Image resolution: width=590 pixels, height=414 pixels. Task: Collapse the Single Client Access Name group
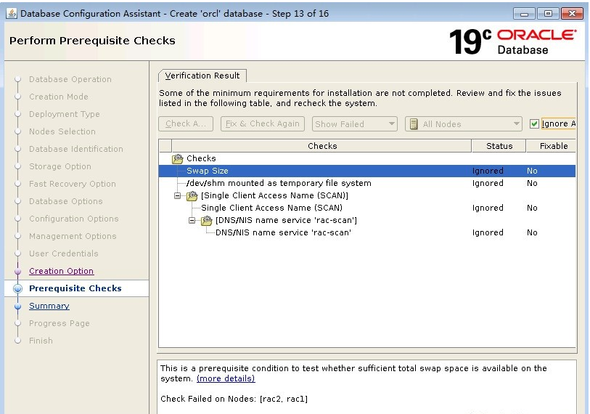click(178, 195)
